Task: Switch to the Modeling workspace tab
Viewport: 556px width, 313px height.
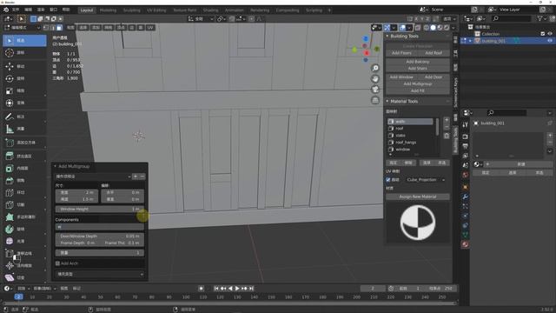Action: tap(108, 10)
